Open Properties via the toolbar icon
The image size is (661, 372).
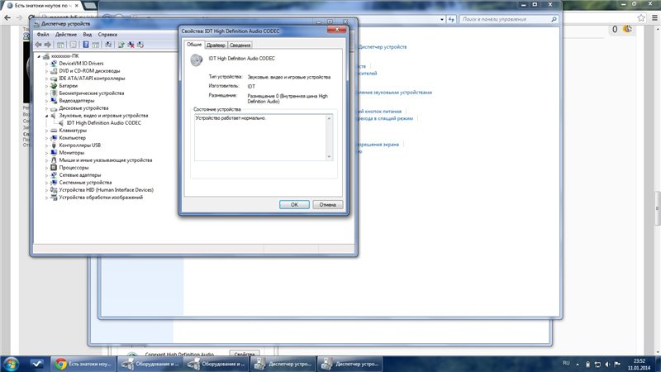click(x=74, y=45)
